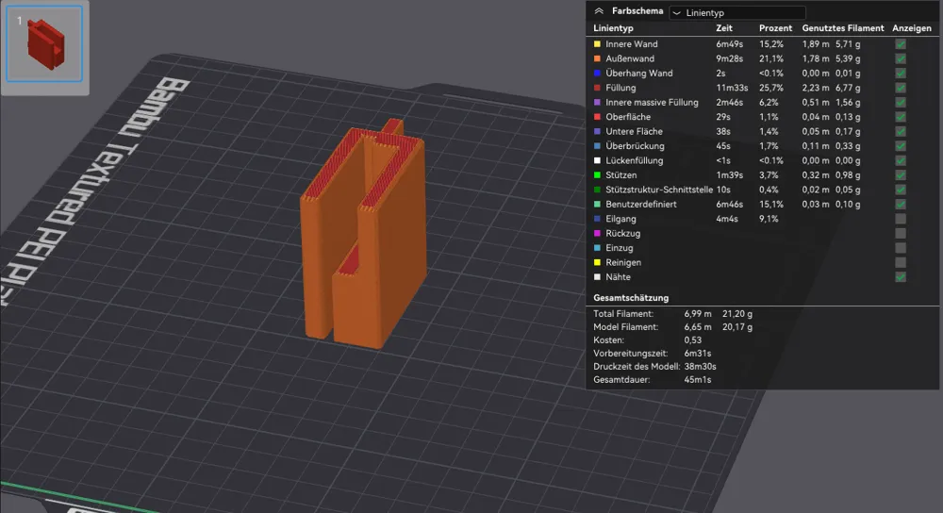Image resolution: width=943 pixels, height=513 pixels.
Task: Disable display of Füllung lines
Action: (x=901, y=88)
